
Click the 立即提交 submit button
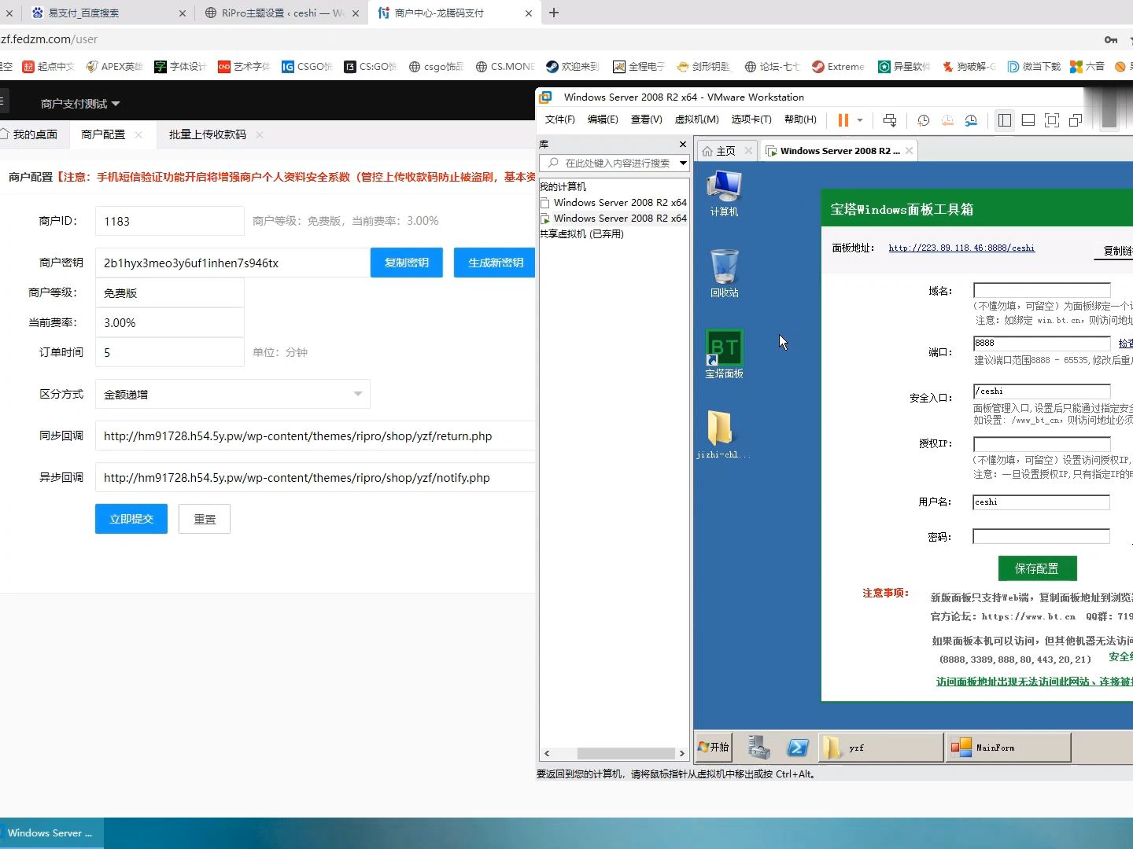pyautogui.click(x=131, y=519)
